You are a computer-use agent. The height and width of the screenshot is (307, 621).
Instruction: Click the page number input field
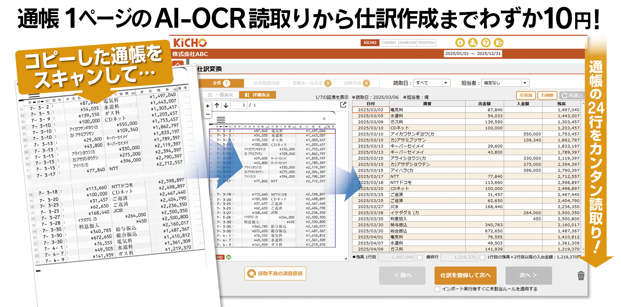239,105
